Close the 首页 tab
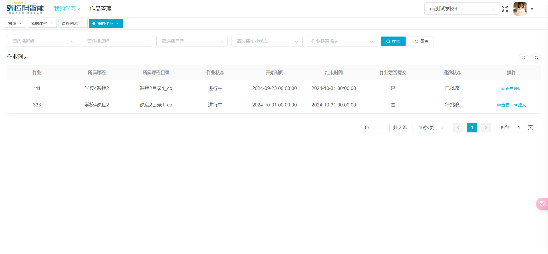548x254 pixels. point(21,24)
